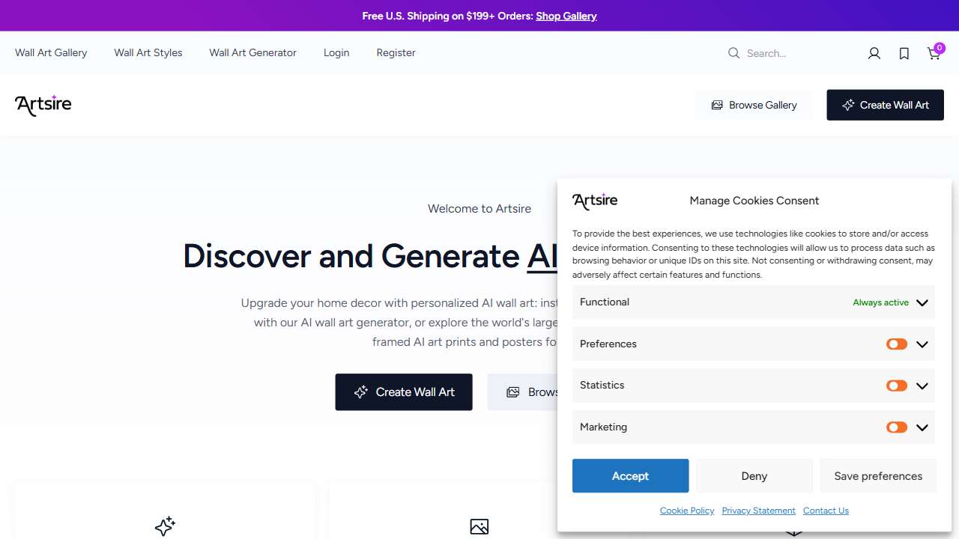
Task: Turn on the Marketing cookies toggle
Action: tap(896, 427)
